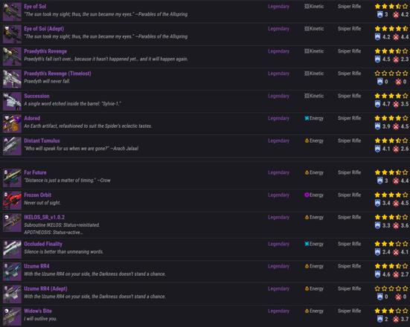Click the arc element icon for Occluded Finality
Viewport: 410px width, 327px height.
[307, 244]
